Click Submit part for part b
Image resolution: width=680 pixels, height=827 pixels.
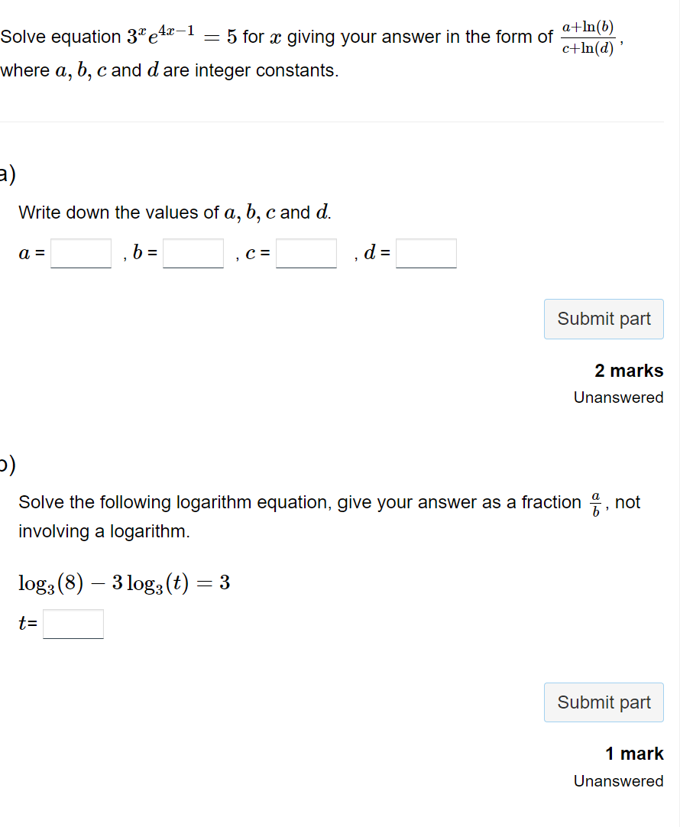click(x=604, y=702)
